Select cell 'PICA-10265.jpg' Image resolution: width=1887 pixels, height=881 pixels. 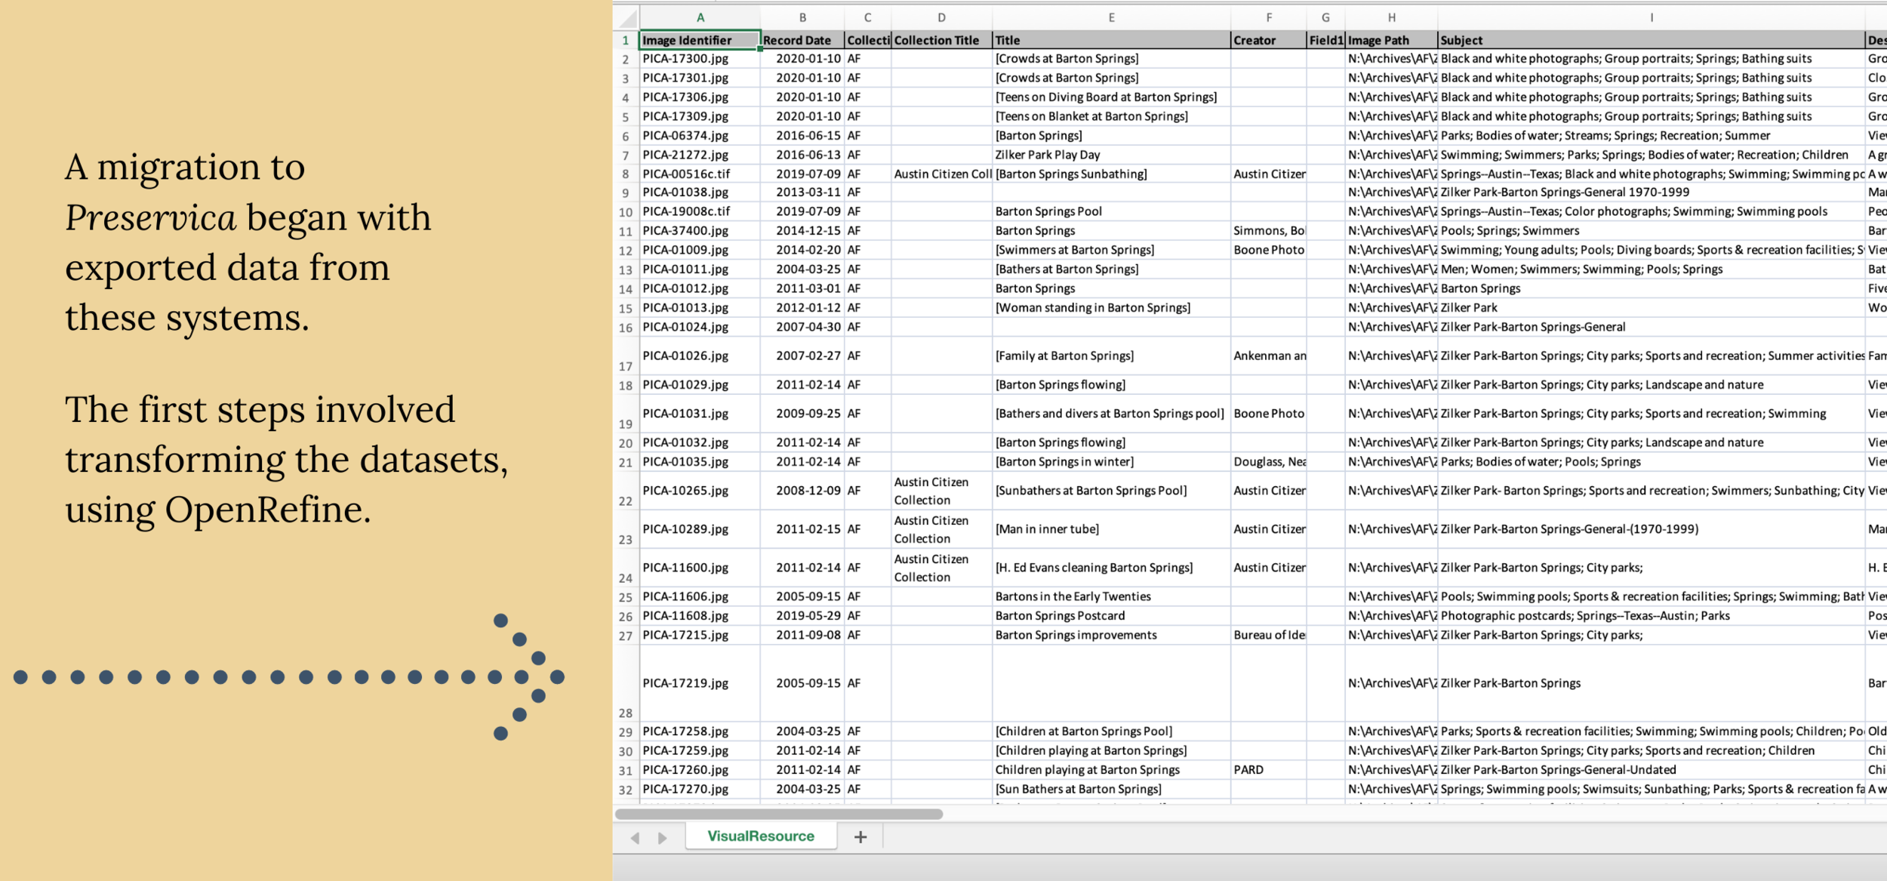click(x=700, y=491)
